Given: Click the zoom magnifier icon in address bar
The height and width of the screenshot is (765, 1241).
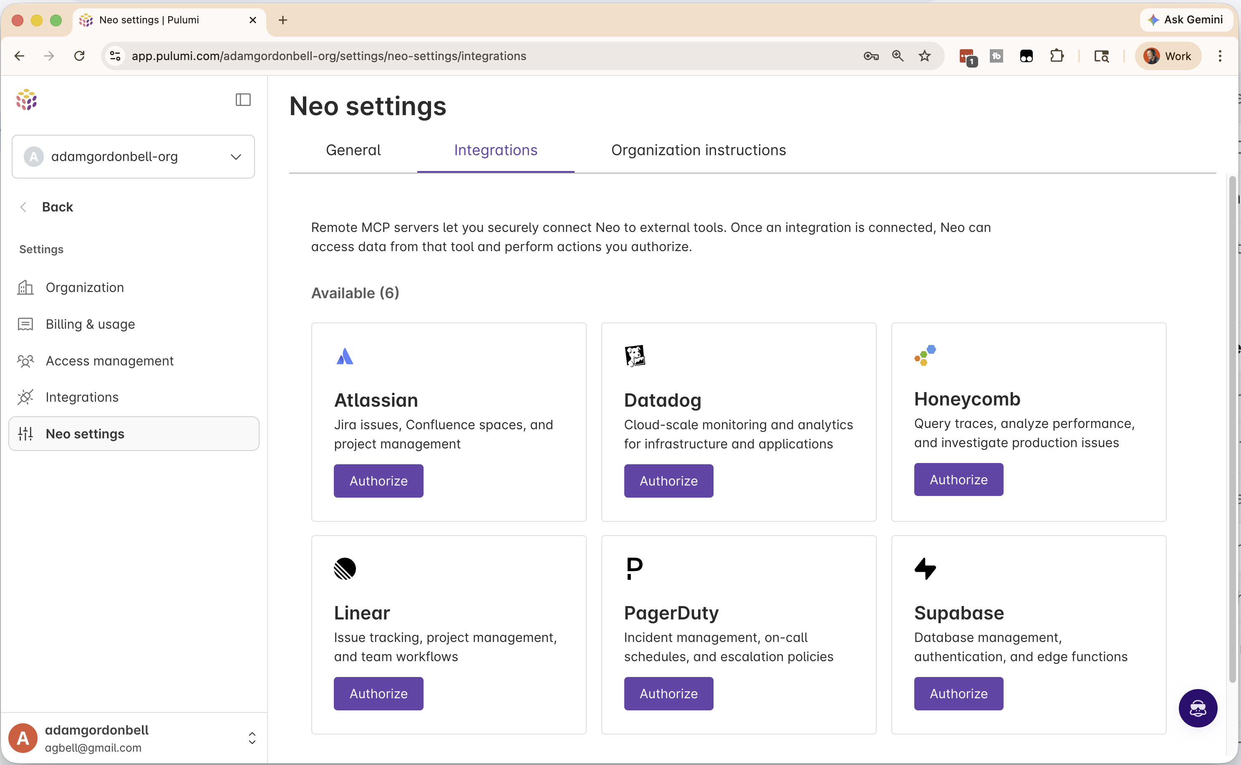Looking at the screenshot, I should (898, 55).
